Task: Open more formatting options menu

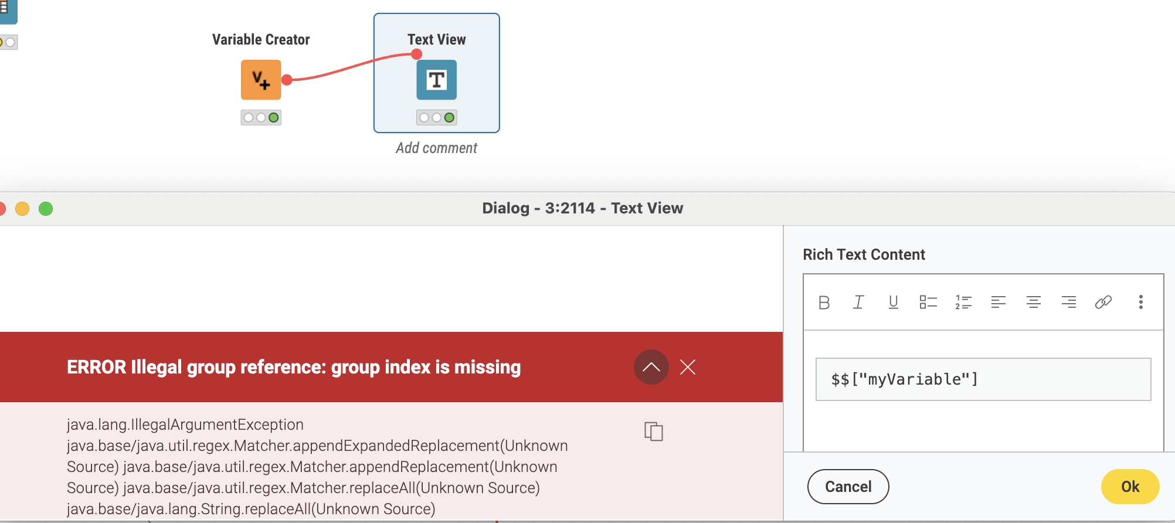Action: [x=1140, y=303]
